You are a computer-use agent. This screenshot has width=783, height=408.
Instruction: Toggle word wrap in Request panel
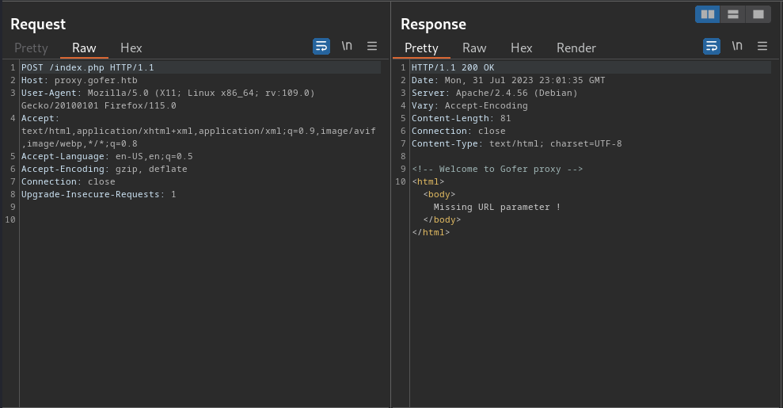[321, 47]
